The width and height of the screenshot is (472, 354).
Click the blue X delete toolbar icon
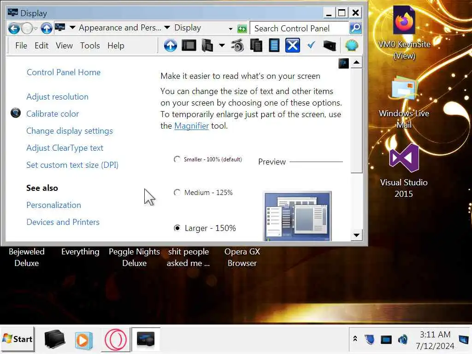[x=292, y=46]
